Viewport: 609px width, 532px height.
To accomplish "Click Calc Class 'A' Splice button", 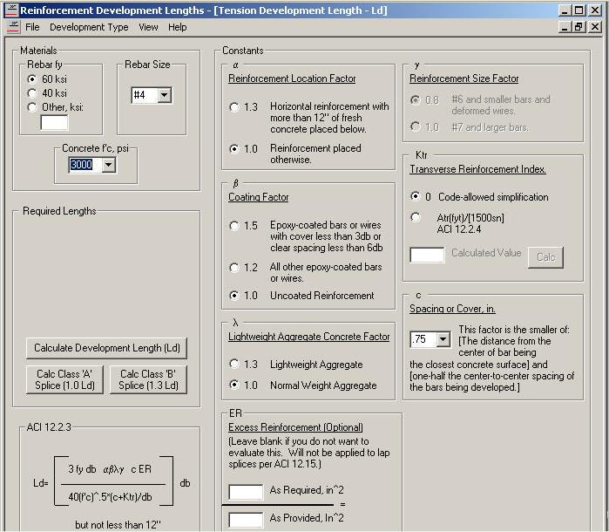I will coord(64,379).
